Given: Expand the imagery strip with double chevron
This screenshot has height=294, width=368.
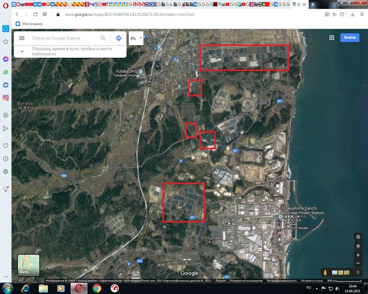Looking at the screenshot, I should click(358, 272).
